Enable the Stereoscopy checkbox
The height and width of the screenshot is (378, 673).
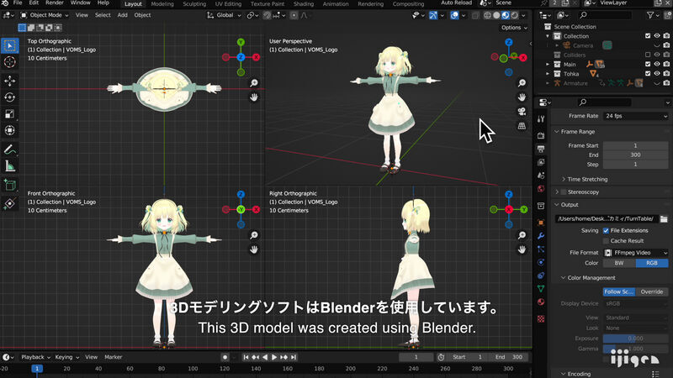tap(564, 192)
